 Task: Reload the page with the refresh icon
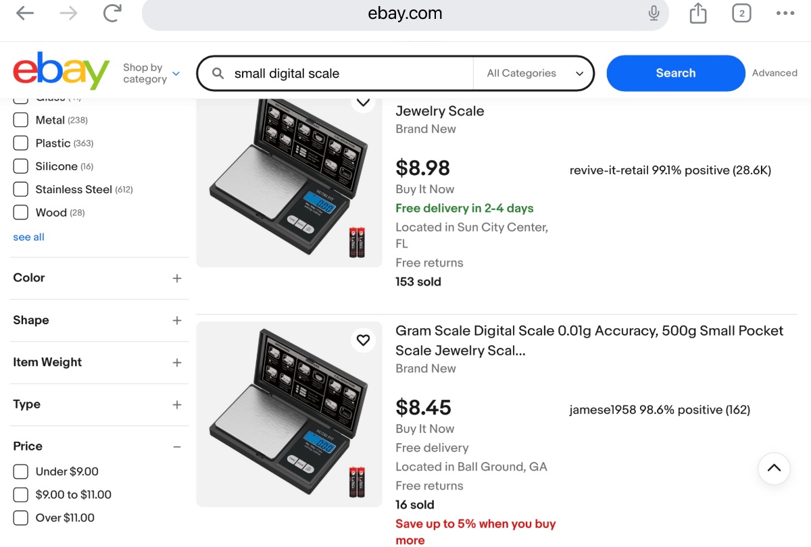pyautogui.click(x=113, y=14)
